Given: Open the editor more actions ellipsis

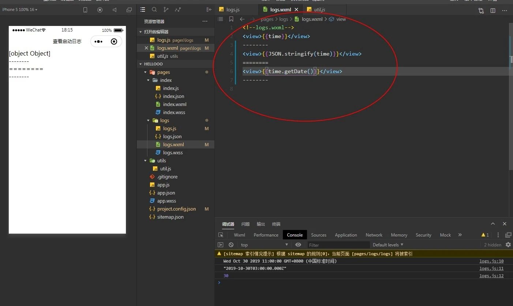Looking at the screenshot, I should click(x=505, y=11).
